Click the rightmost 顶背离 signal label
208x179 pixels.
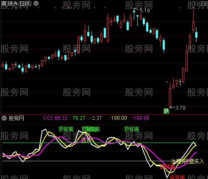coord(132,129)
